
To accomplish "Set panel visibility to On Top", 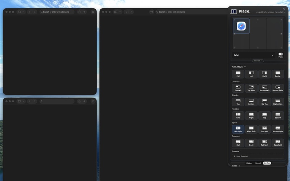I will [267, 163].
